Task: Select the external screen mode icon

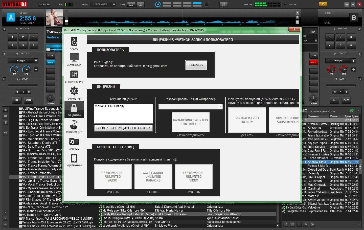Action: point(140,4)
